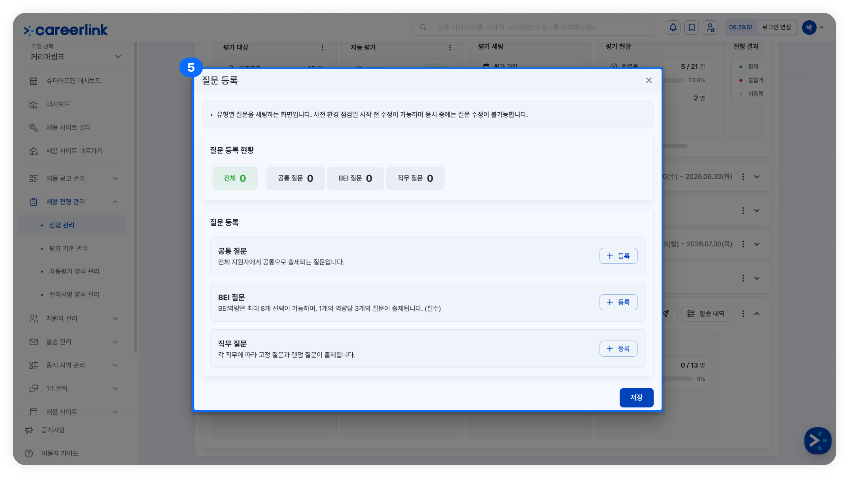Select the 직무 질문 0 filter tab
Viewport: 849px width, 478px height.
415,178
